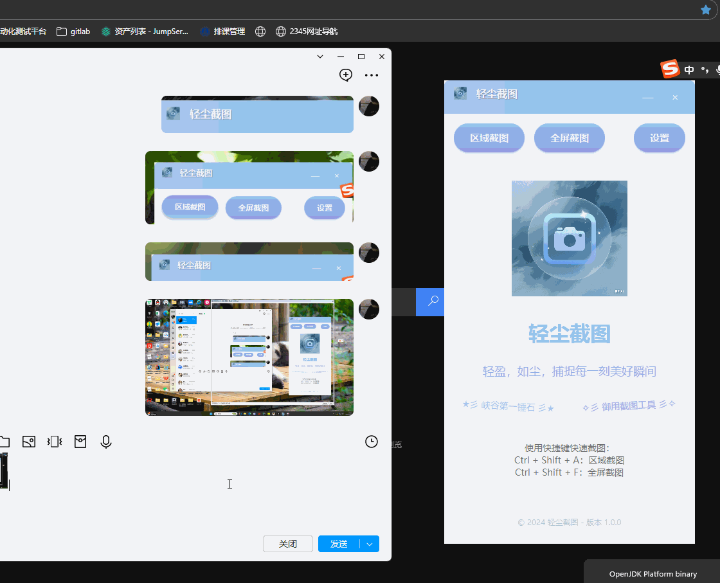The height and width of the screenshot is (583, 720).
Task: Click 全屏截图 button in 轻尘截图 window
Action: pos(570,138)
